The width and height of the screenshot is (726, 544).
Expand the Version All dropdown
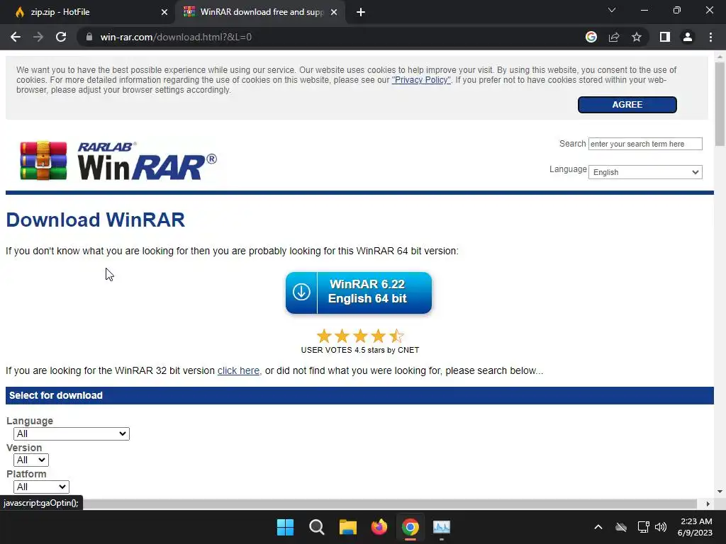point(31,460)
